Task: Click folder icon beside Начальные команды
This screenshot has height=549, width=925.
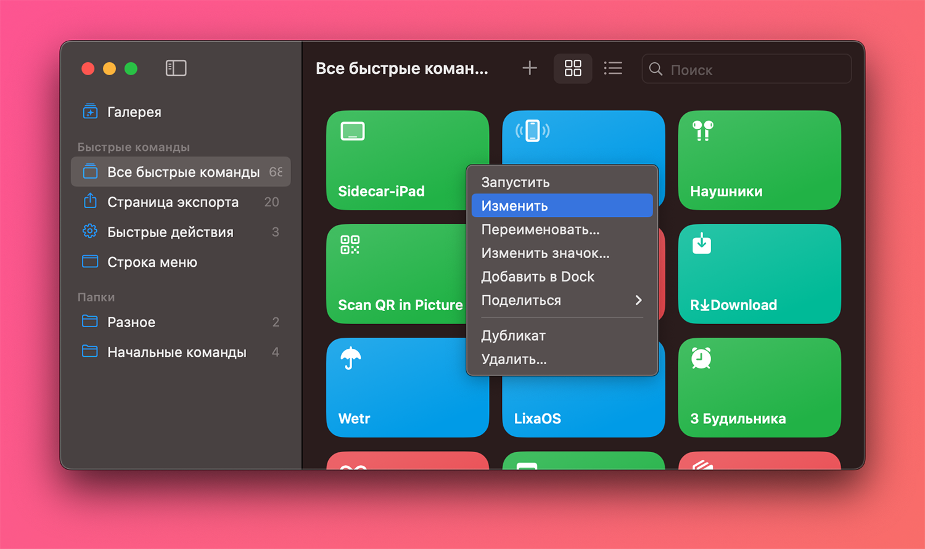Action: (x=90, y=351)
